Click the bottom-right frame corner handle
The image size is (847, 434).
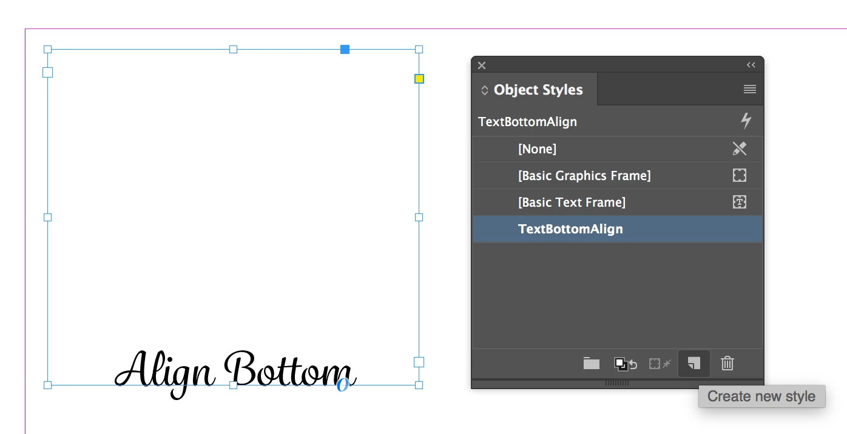click(419, 385)
